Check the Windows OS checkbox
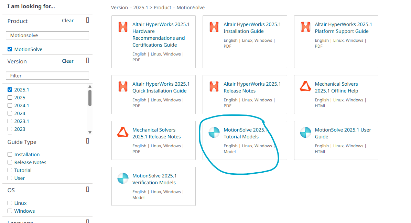Image resolution: width=411 pixels, height=223 pixels. [x=10, y=211]
